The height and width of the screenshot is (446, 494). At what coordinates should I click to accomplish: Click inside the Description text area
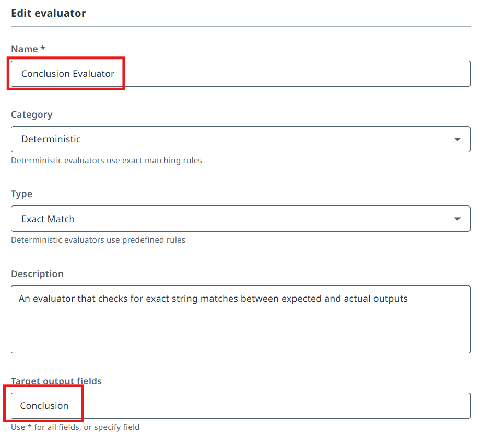[241, 319]
